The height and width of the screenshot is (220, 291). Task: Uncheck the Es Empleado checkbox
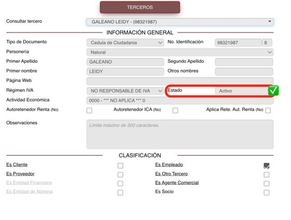coord(267,166)
